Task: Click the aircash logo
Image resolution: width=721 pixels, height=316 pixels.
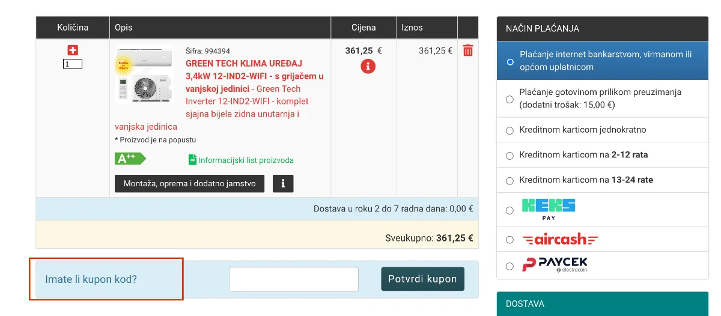Action: (561, 240)
